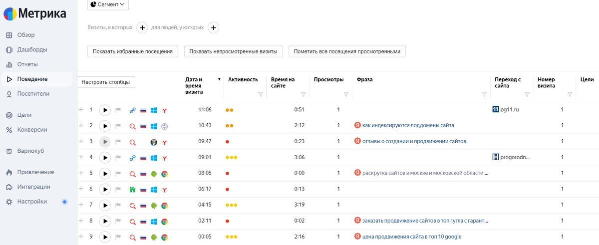Image resolution: width=599 pixels, height=245 pixels.
Task: Open Цели in the sidebar
Action: coord(24,115)
